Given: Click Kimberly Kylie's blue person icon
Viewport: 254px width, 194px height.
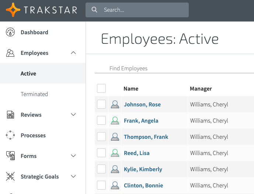Looking at the screenshot, I should click(115, 169).
